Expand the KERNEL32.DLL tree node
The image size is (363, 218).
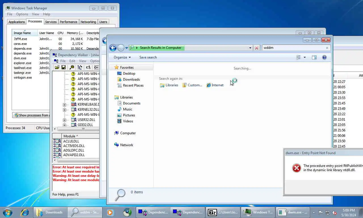[65, 110]
